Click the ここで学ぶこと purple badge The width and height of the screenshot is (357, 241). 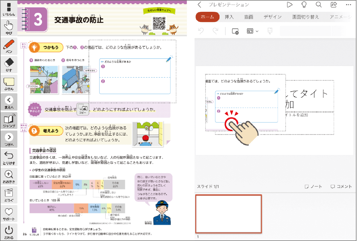(x=35, y=109)
